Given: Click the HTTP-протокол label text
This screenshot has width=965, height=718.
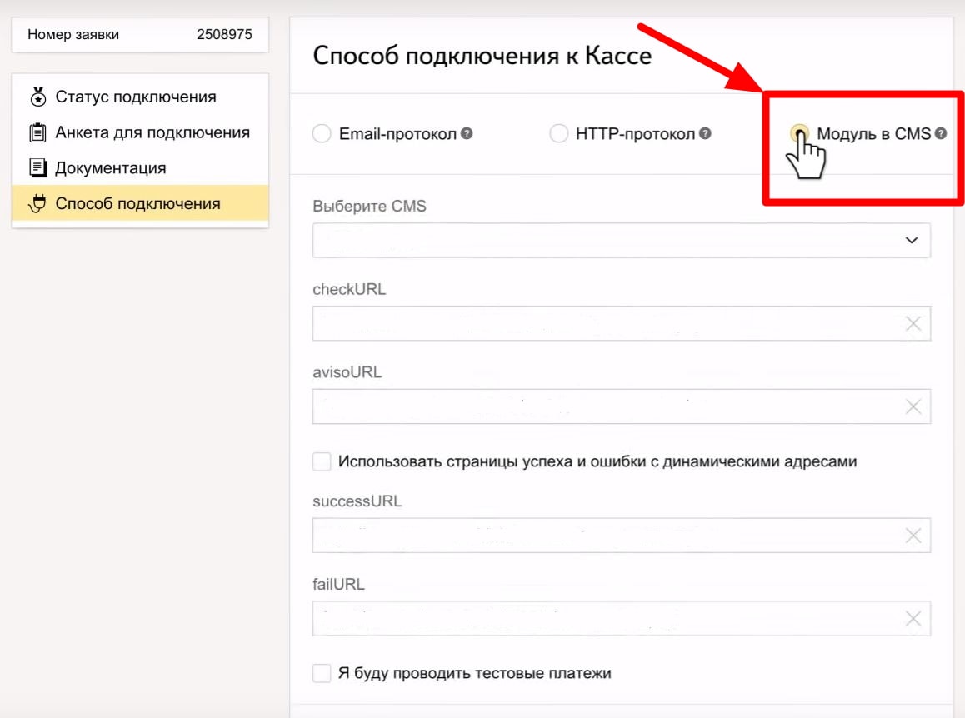Looking at the screenshot, I should click(635, 133).
